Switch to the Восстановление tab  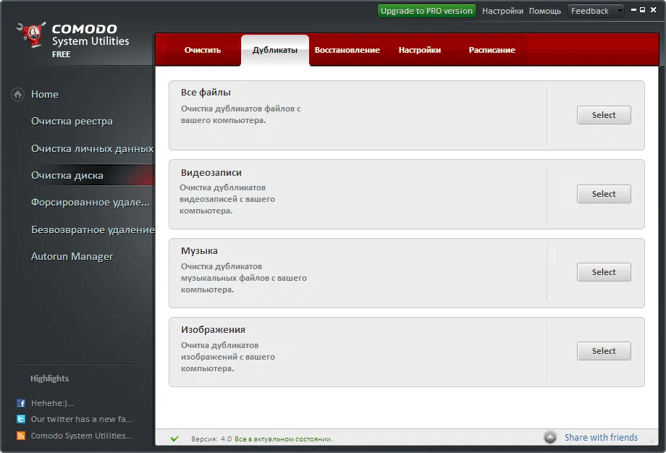[x=347, y=50]
